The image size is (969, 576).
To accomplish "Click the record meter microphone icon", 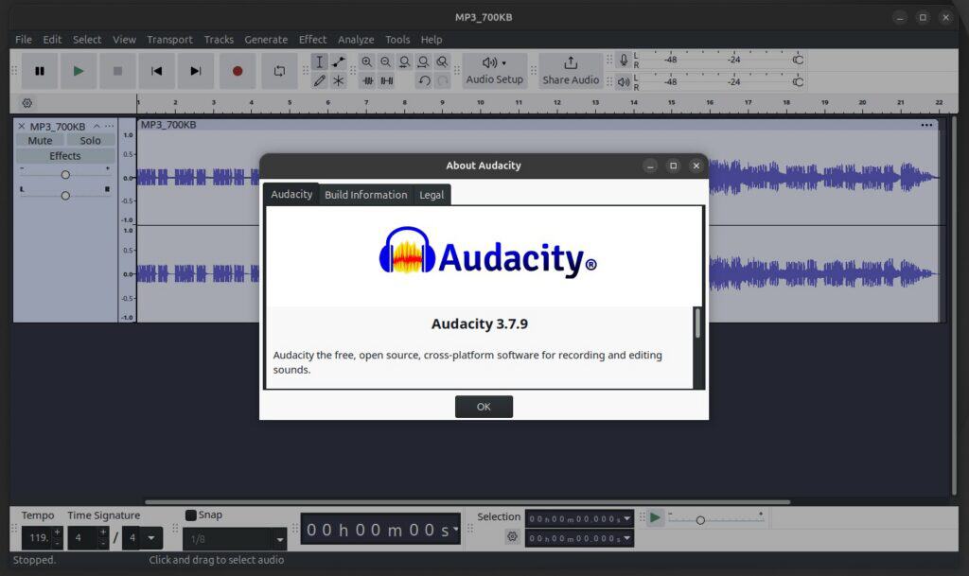I will pyautogui.click(x=624, y=60).
